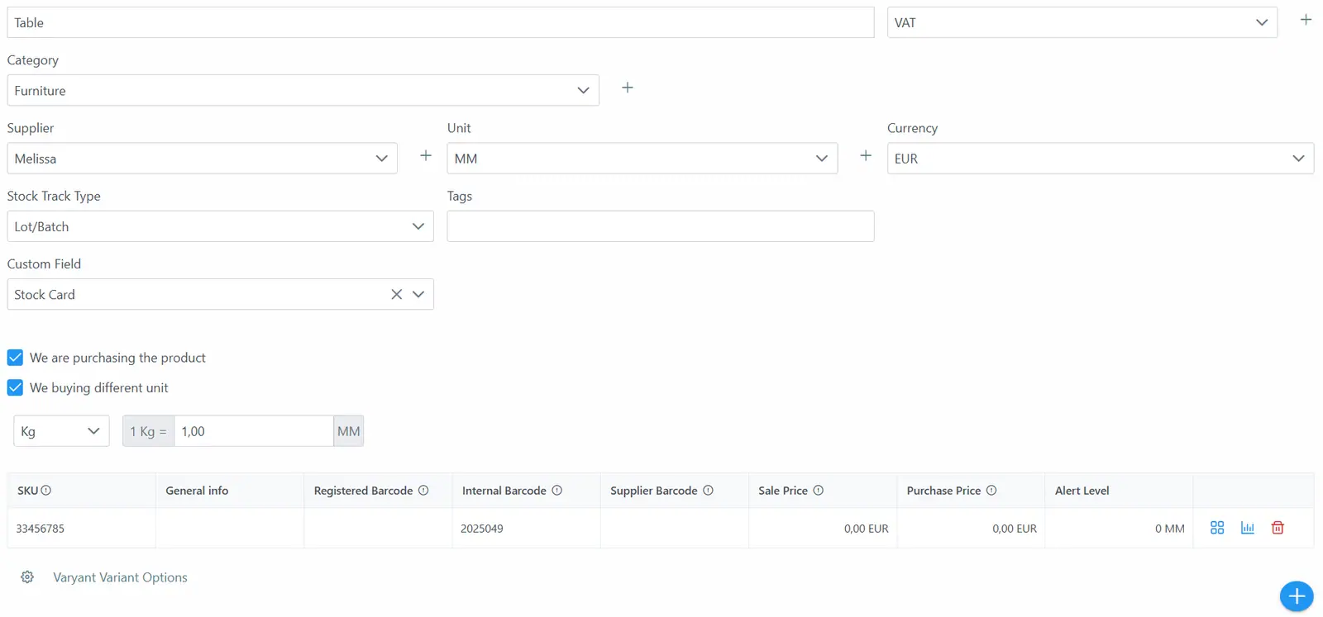Uncheck 'We buying different unit'

point(15,387)
